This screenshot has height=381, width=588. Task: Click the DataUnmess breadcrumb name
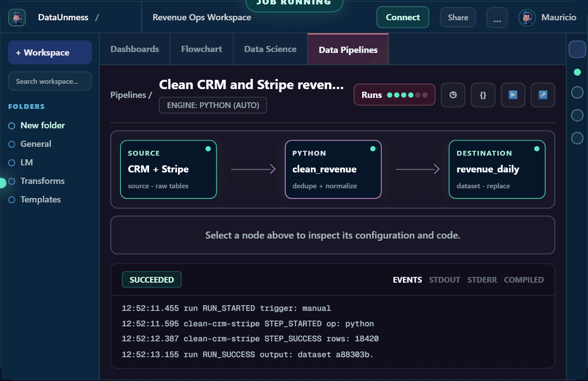pos(63,18)
